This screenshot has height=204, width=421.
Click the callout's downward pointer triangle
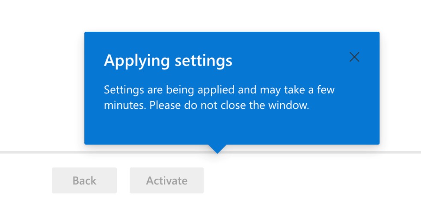click(x=217, y=149)
